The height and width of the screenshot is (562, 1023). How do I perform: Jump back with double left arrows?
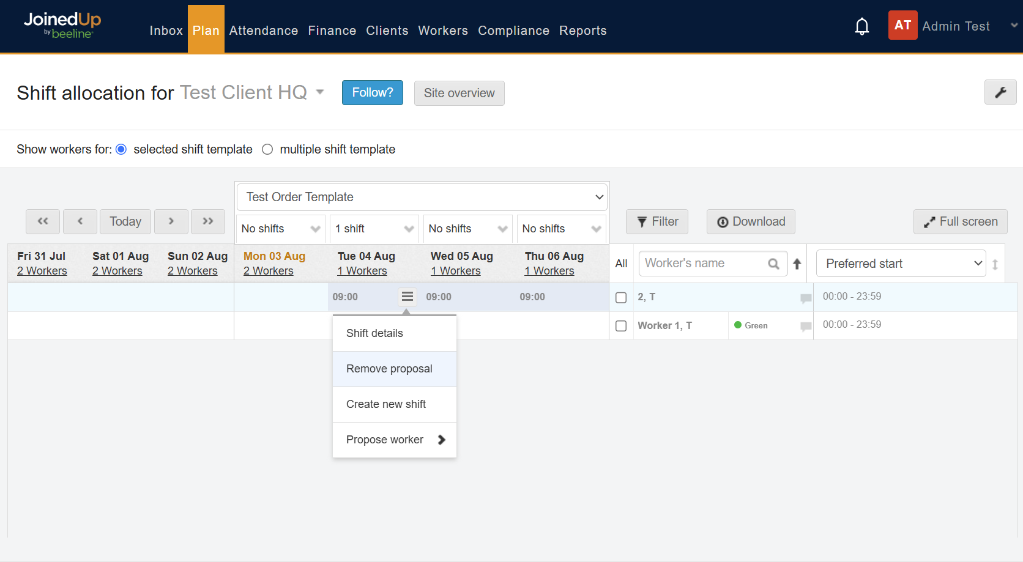click(43, 221)
